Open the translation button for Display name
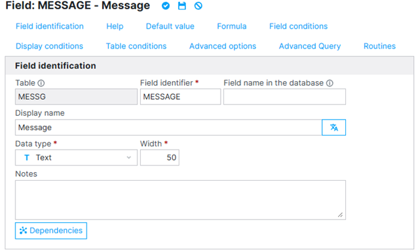Image resolution: width=416 pixels, height=250 pixels. (x=334, y=127)
